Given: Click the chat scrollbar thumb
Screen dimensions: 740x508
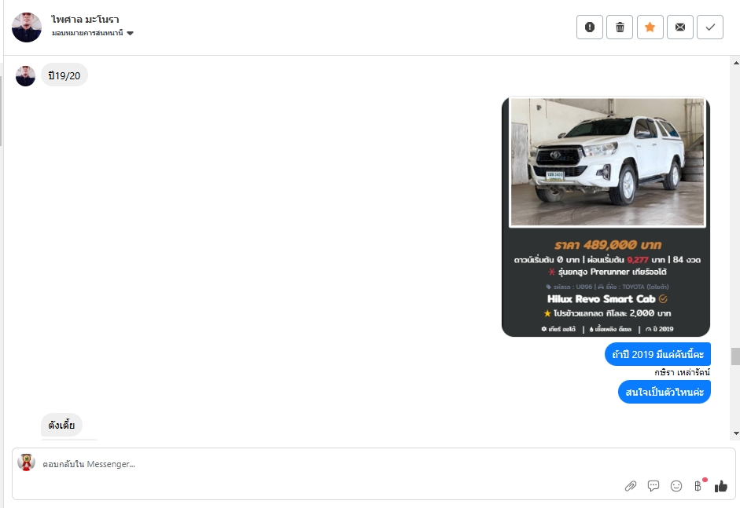Looking at the screenshot, I should point(736,356).
